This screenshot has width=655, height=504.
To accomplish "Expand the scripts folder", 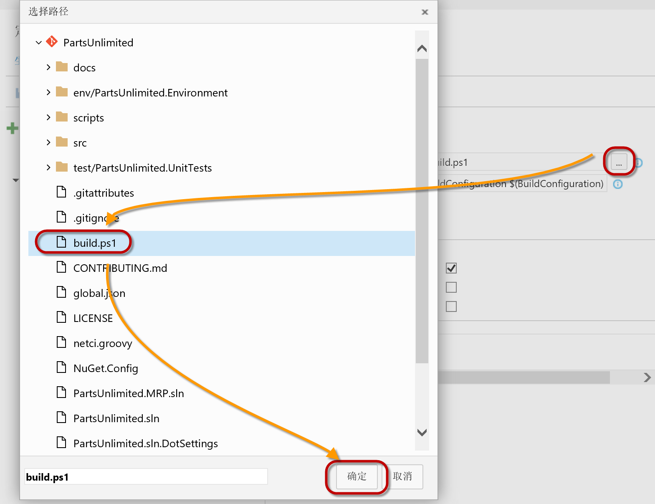I will coord(48,117).
